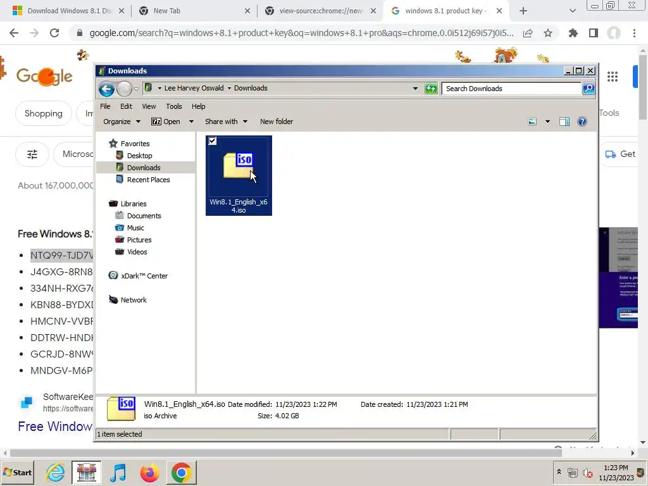Select Recent Places in Favorites
Image resolution: width=648 pixels, height=486 pixels.
click(x=148, y=180)
